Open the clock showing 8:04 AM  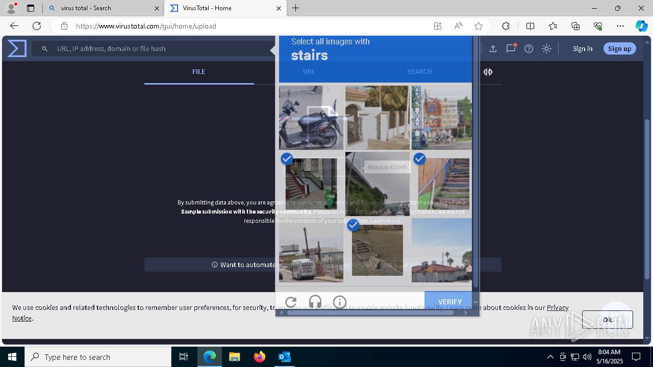coord(609,357)
